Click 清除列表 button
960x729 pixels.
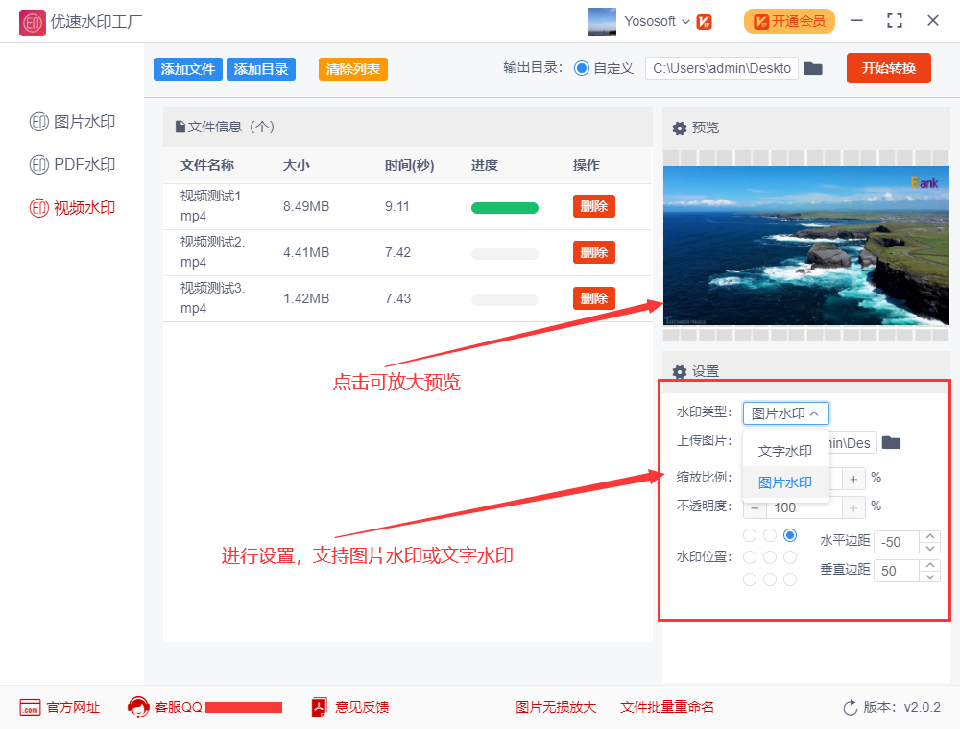[x=352, y=69]
